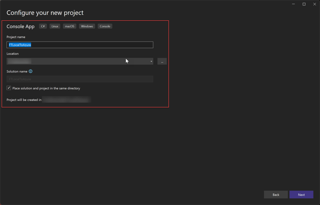Click the Windows platform tag
320x205 pixels.
click(x=87, y=26)
